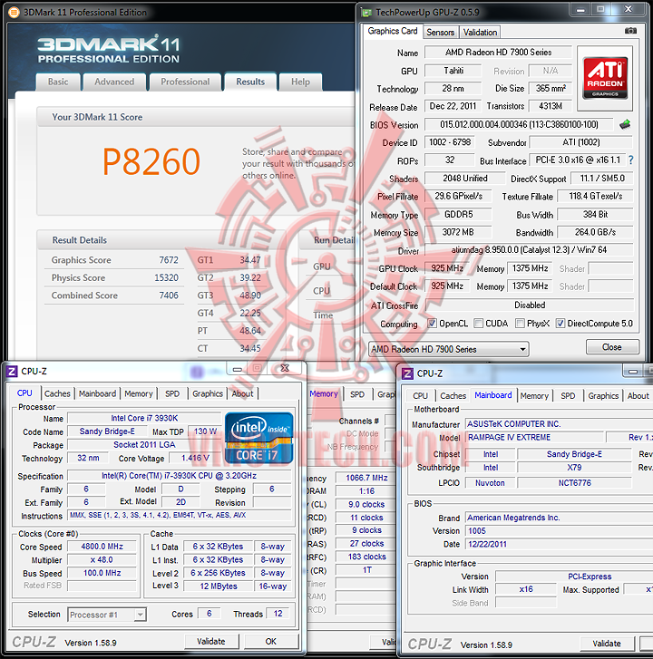Open the Caches tab in left CPU-Z window
This screenshot has width=653, height=659.
click(x=57, y=393)
